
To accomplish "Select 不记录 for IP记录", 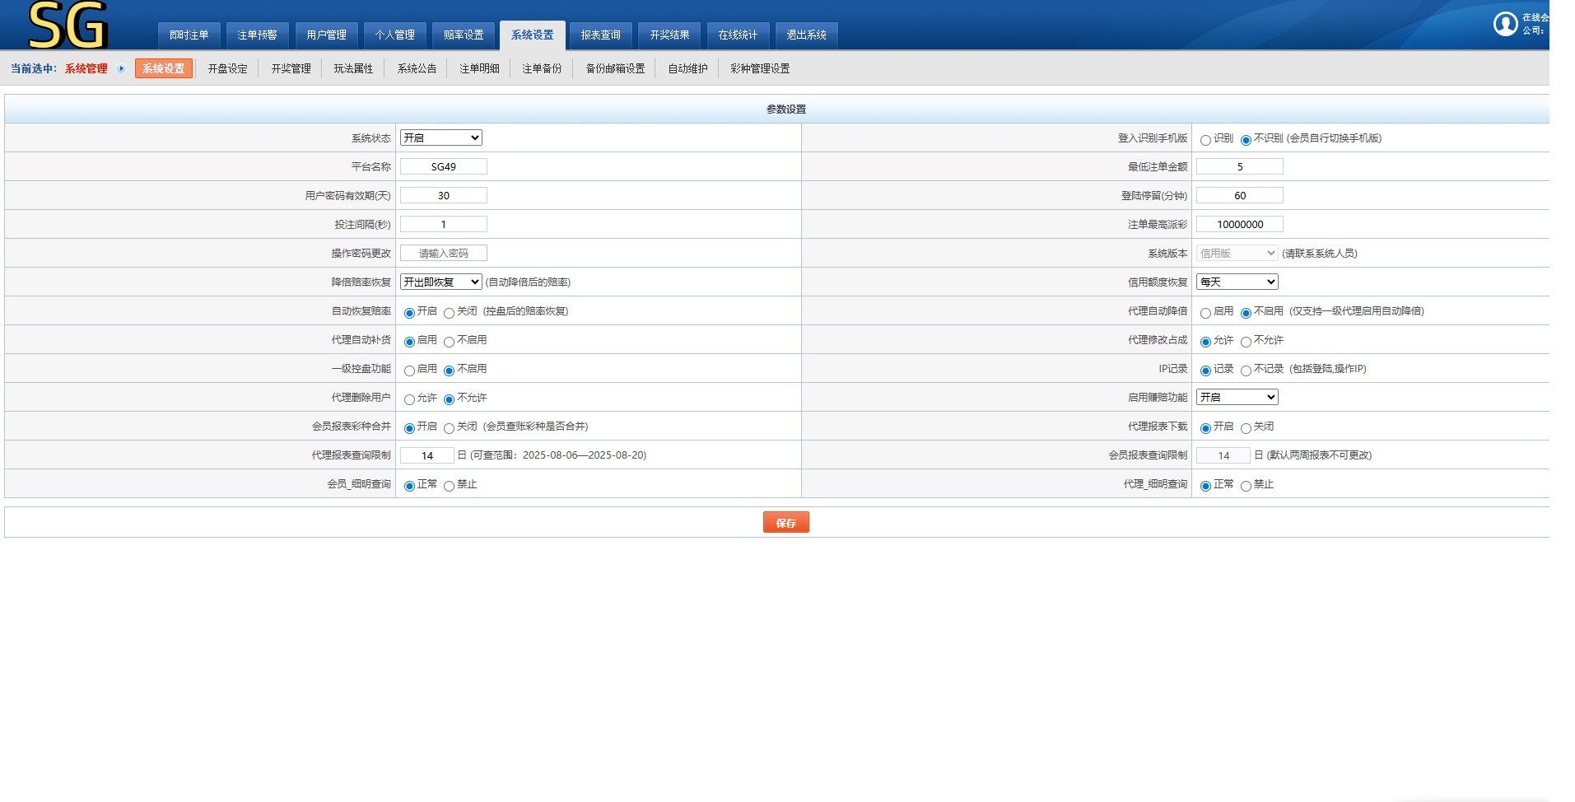I will (x=1246, y=371).
